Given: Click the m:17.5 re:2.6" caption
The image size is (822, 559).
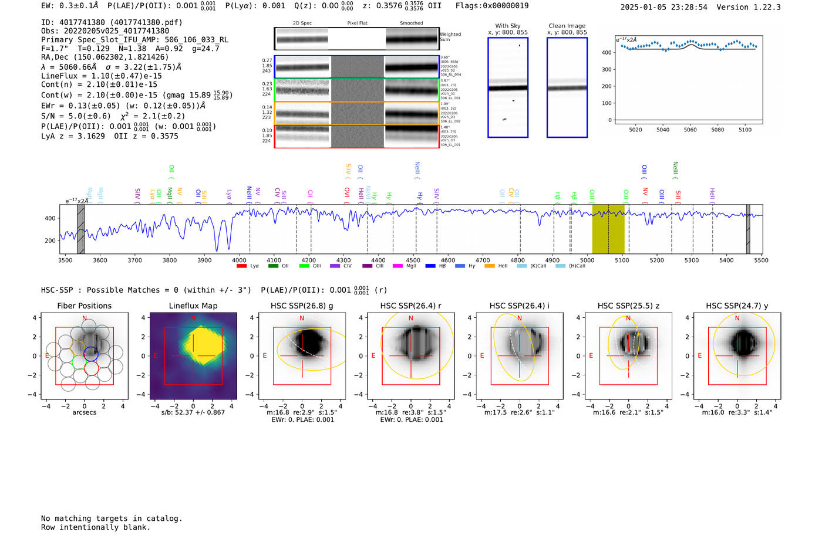Looking at the screenshot, I should [519, 412].
